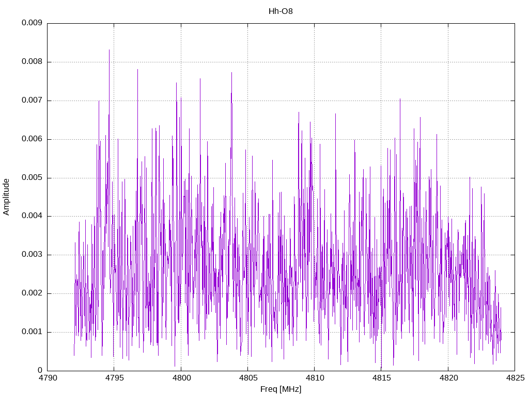Click the 0.003 y-axis tick label

tap(32, 255)
